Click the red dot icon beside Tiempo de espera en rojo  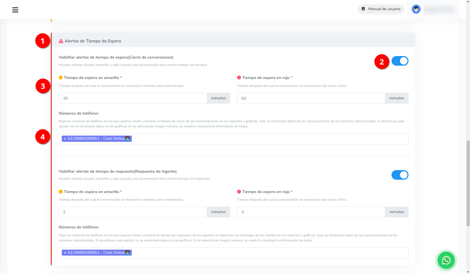pos(239,77)
